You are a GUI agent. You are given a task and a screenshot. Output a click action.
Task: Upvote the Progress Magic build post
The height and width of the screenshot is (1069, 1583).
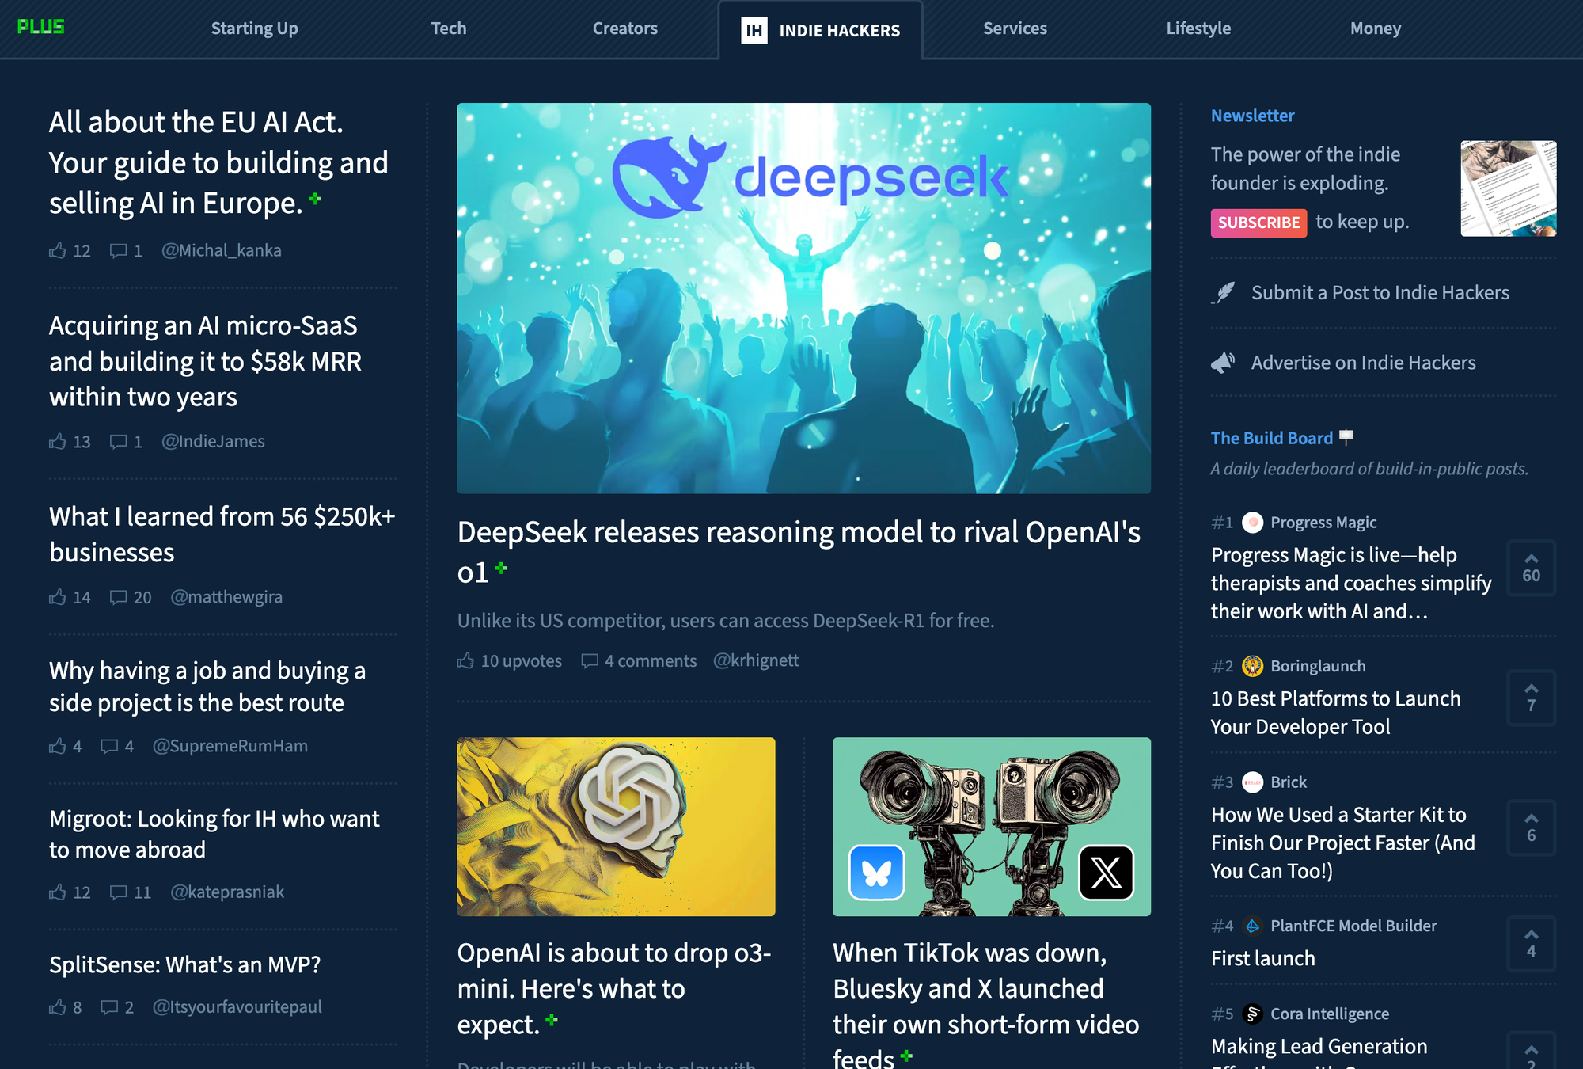pyautogui.click(x=1531, y=568)
